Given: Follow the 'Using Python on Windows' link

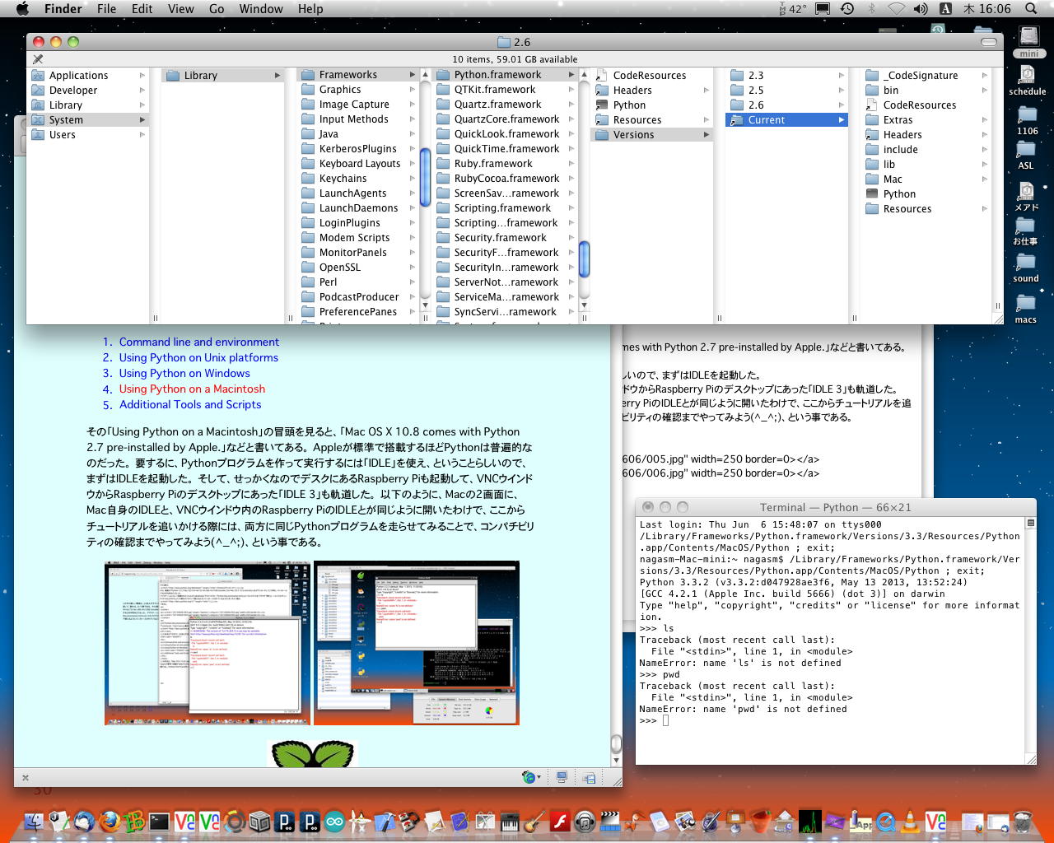Looking at the screenshot, I should pyautogui.click(x=184, y=373).
